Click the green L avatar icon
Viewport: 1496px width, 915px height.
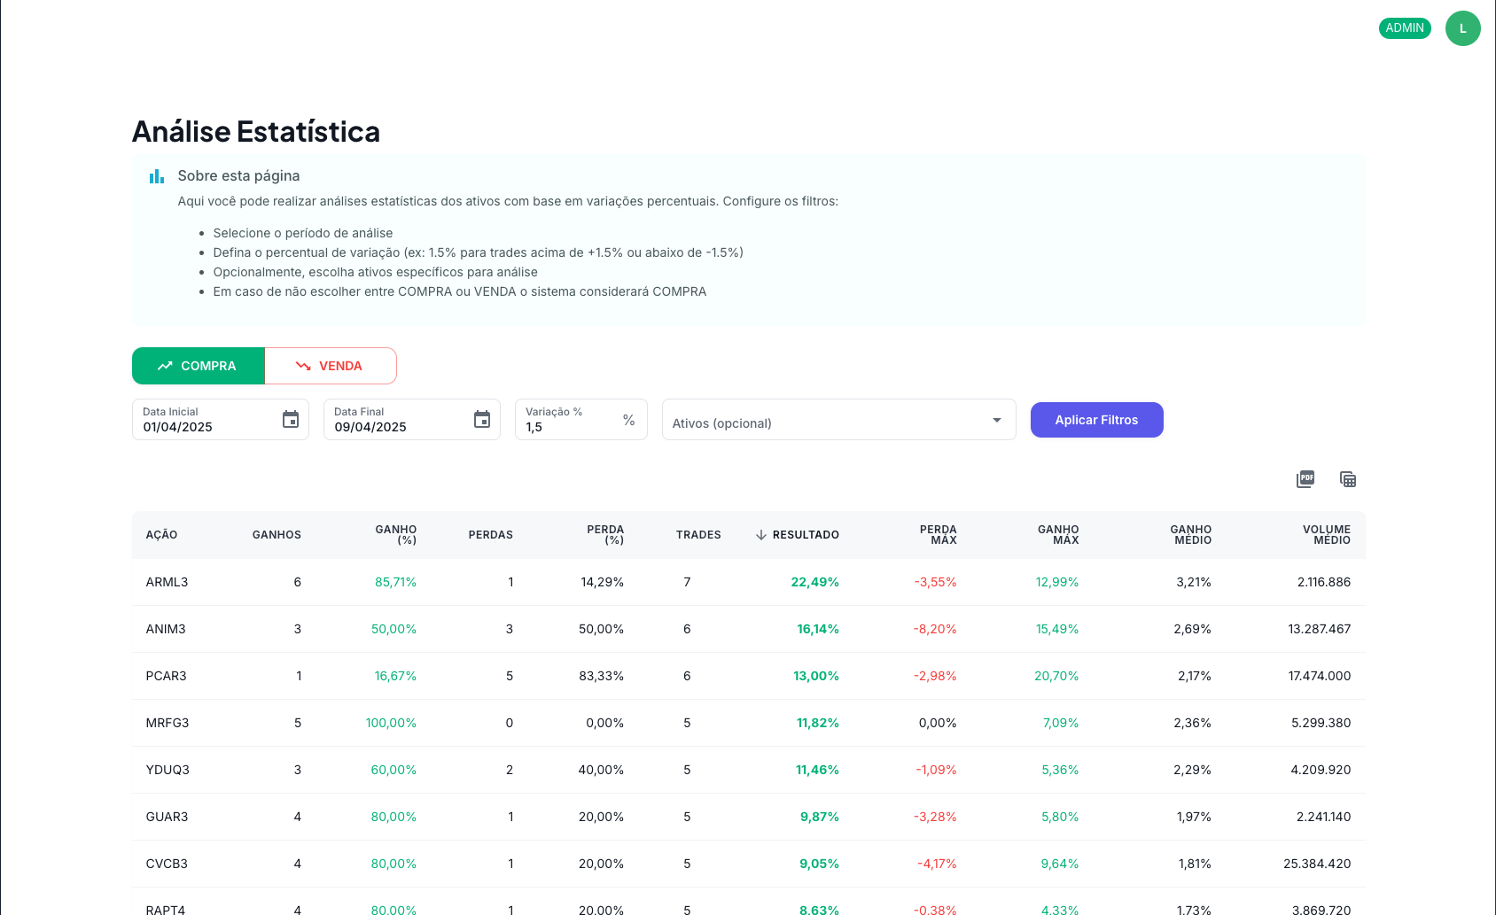[x=1463, y=28]
